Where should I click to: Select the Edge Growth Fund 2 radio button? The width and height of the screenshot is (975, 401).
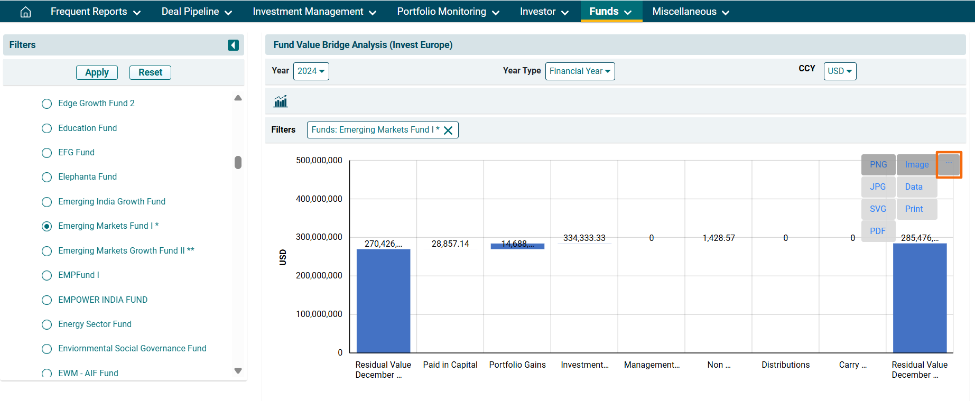click(x=47, y=104)
